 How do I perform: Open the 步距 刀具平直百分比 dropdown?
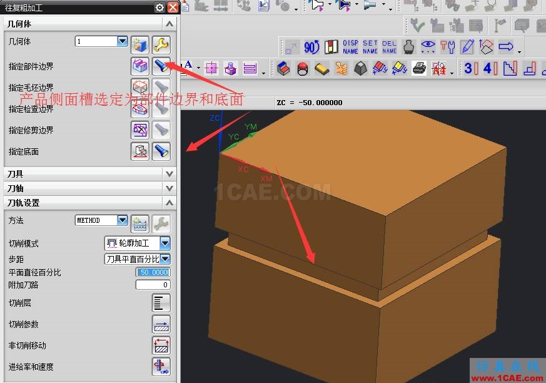165,259
